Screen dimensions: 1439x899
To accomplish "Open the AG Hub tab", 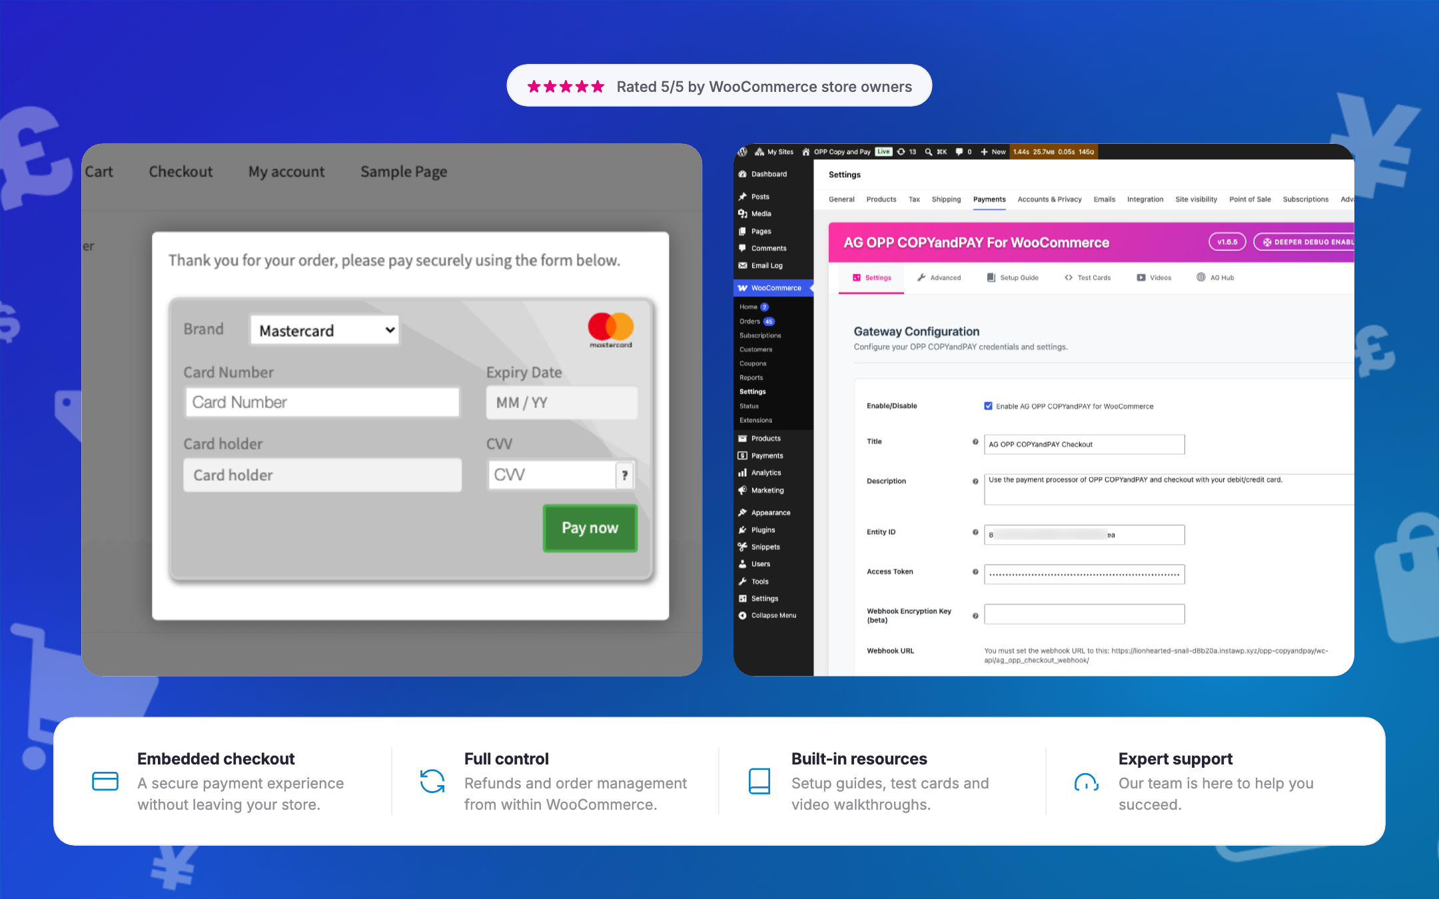I will (1215, 278).
